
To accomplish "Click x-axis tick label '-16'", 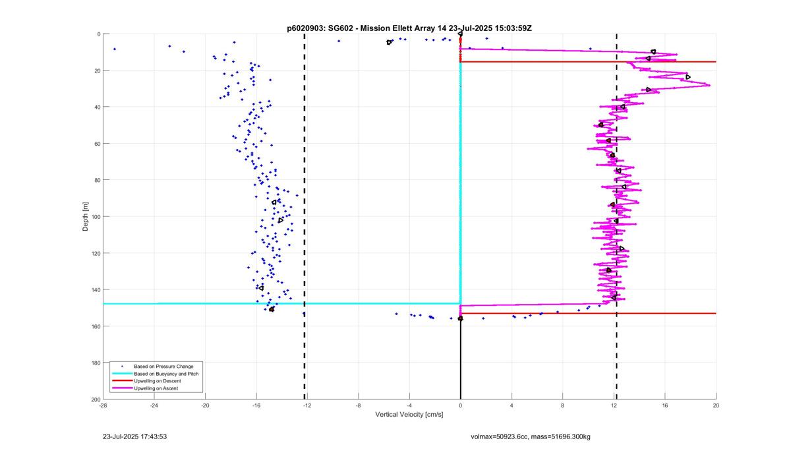I will coord(256,406).
